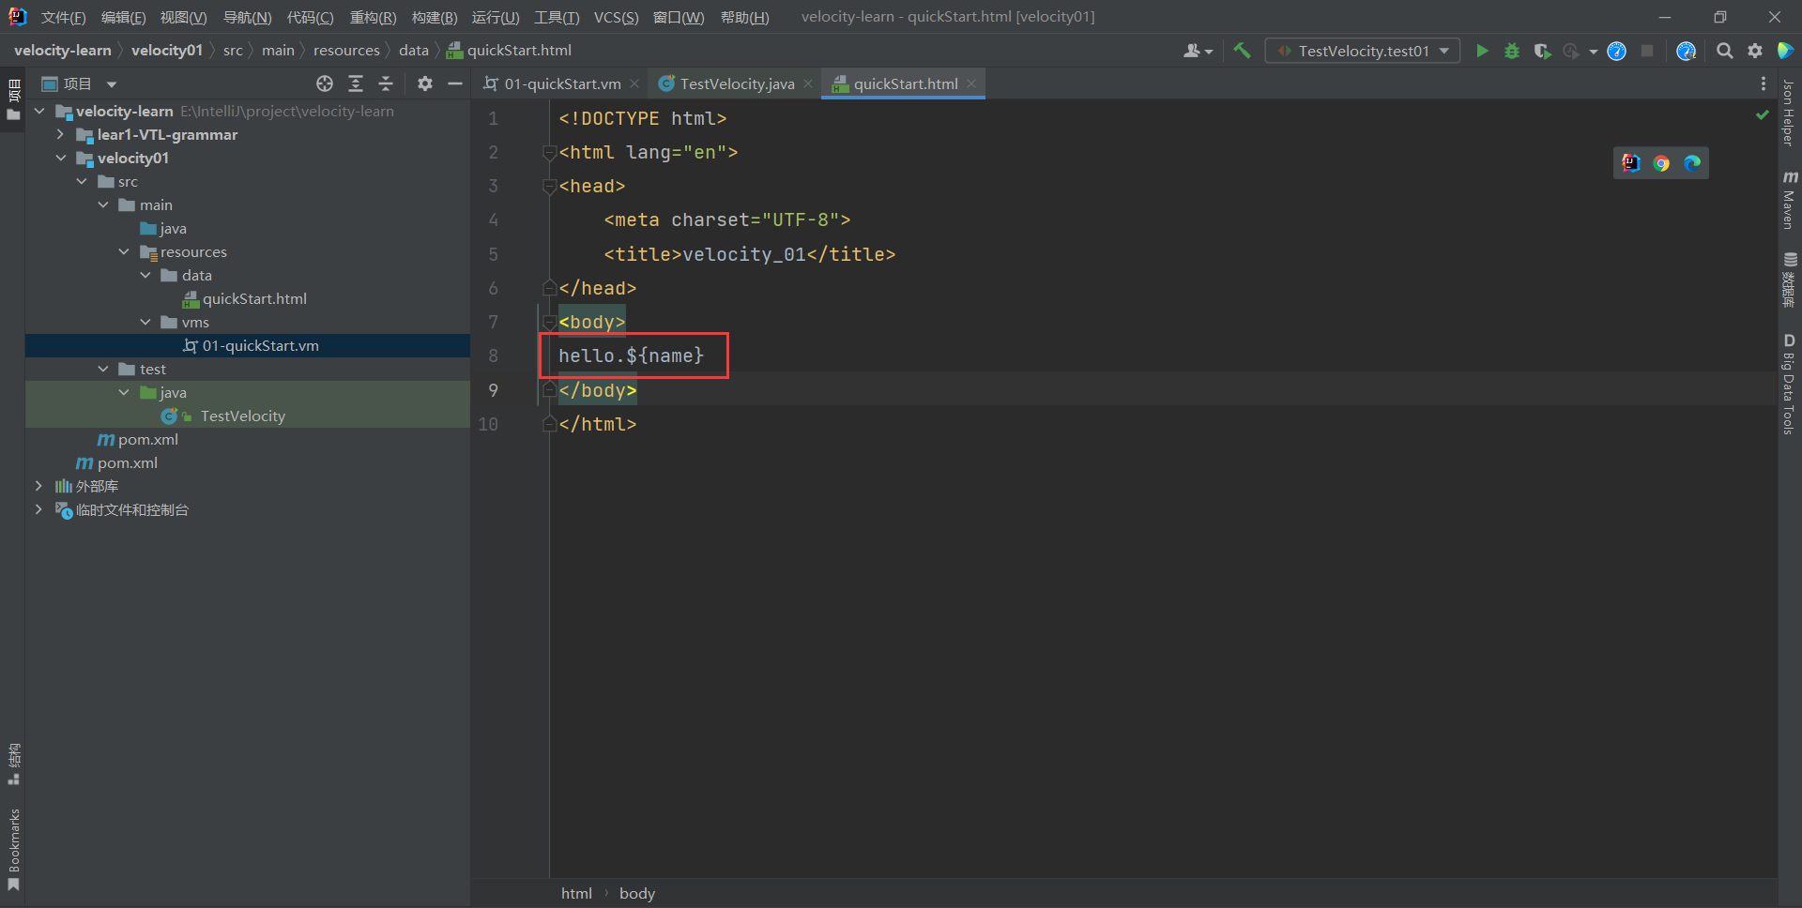This screenshot has width=1802, height=908.
Task: Click the profile run clock icon
Action: click(x=1571, y=51)
